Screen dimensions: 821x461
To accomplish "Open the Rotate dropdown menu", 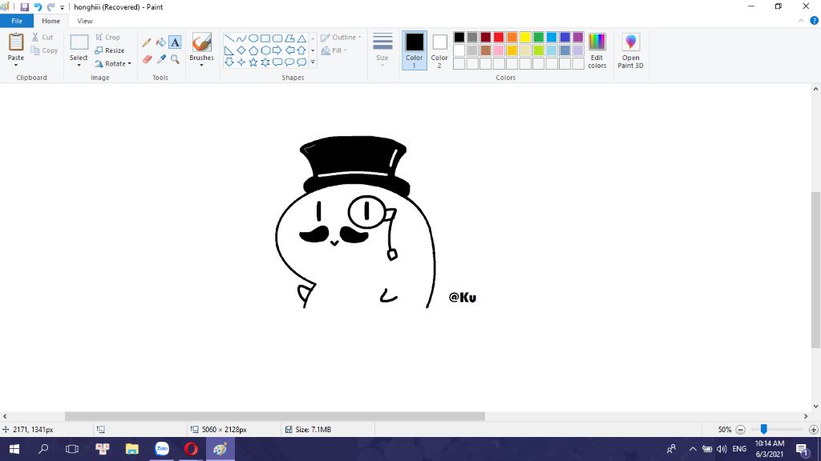I will pyautogui.click(x=129, y=64).
